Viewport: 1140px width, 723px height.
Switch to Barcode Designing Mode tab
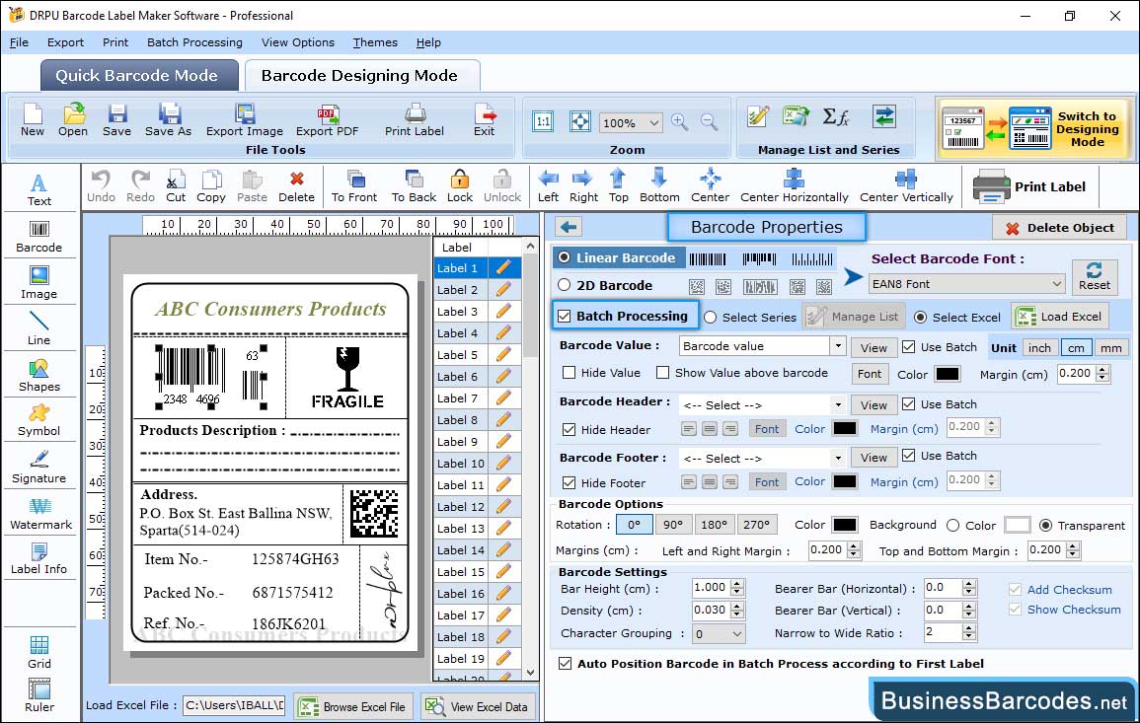click(360, 76)
